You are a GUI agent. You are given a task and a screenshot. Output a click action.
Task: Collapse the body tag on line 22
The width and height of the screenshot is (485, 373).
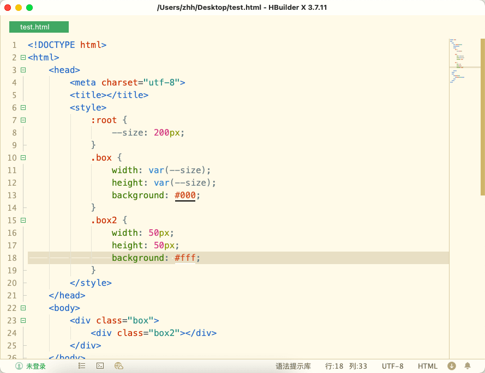[23, 308]
